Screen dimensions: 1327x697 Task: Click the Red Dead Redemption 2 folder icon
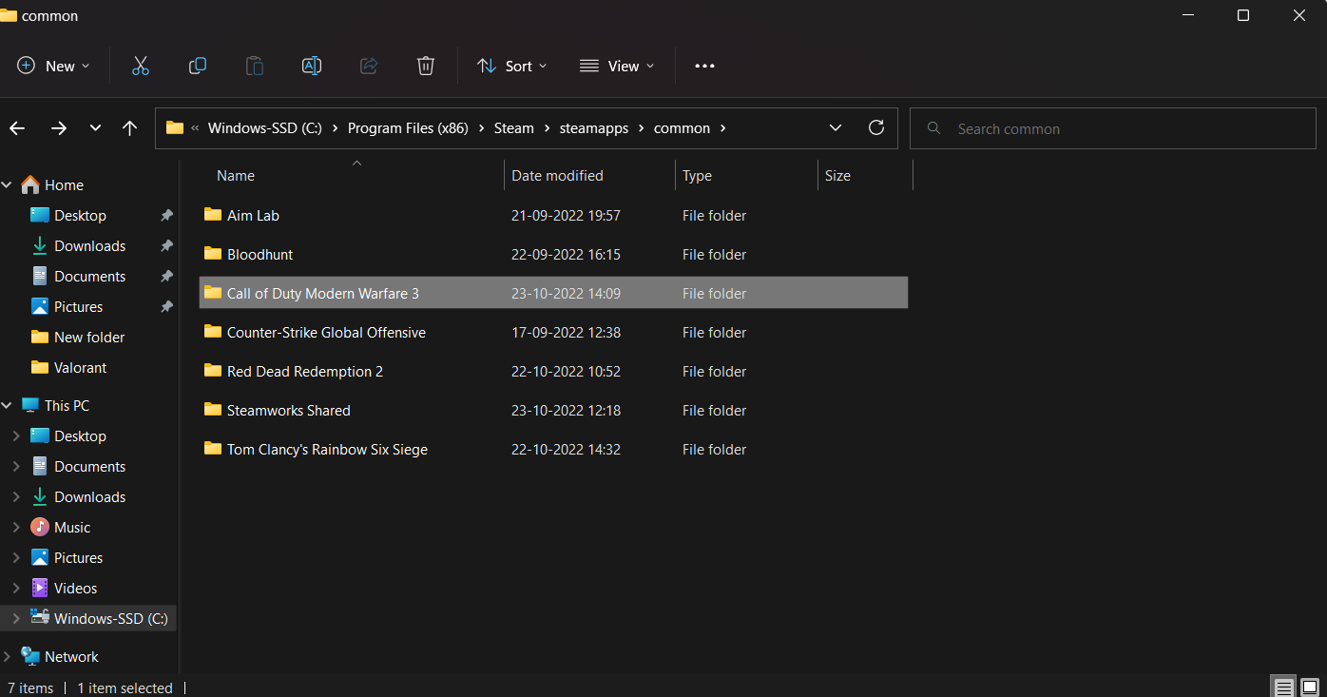[213, 371]
